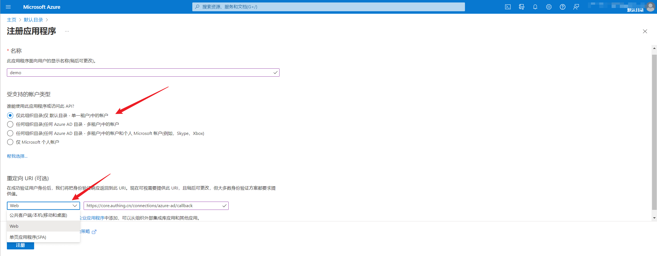Focus the redirect URI input field
The height and width of the screenshot is (256, 657).
point(153,206)
